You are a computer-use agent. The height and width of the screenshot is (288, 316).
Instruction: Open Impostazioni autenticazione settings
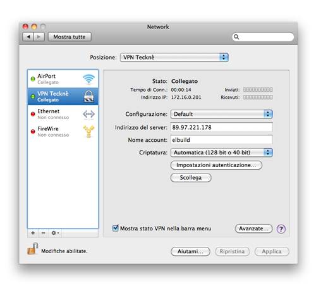tap(216, 165)
